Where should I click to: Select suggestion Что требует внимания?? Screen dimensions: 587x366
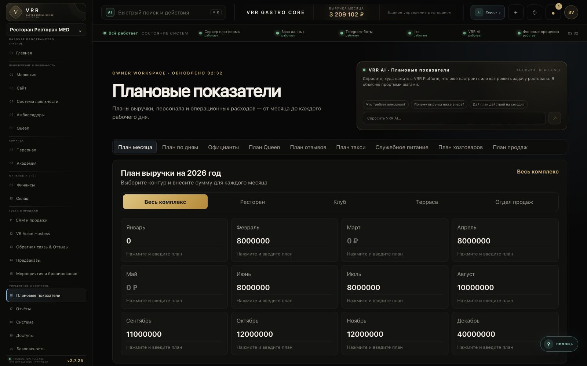point(386,105)
